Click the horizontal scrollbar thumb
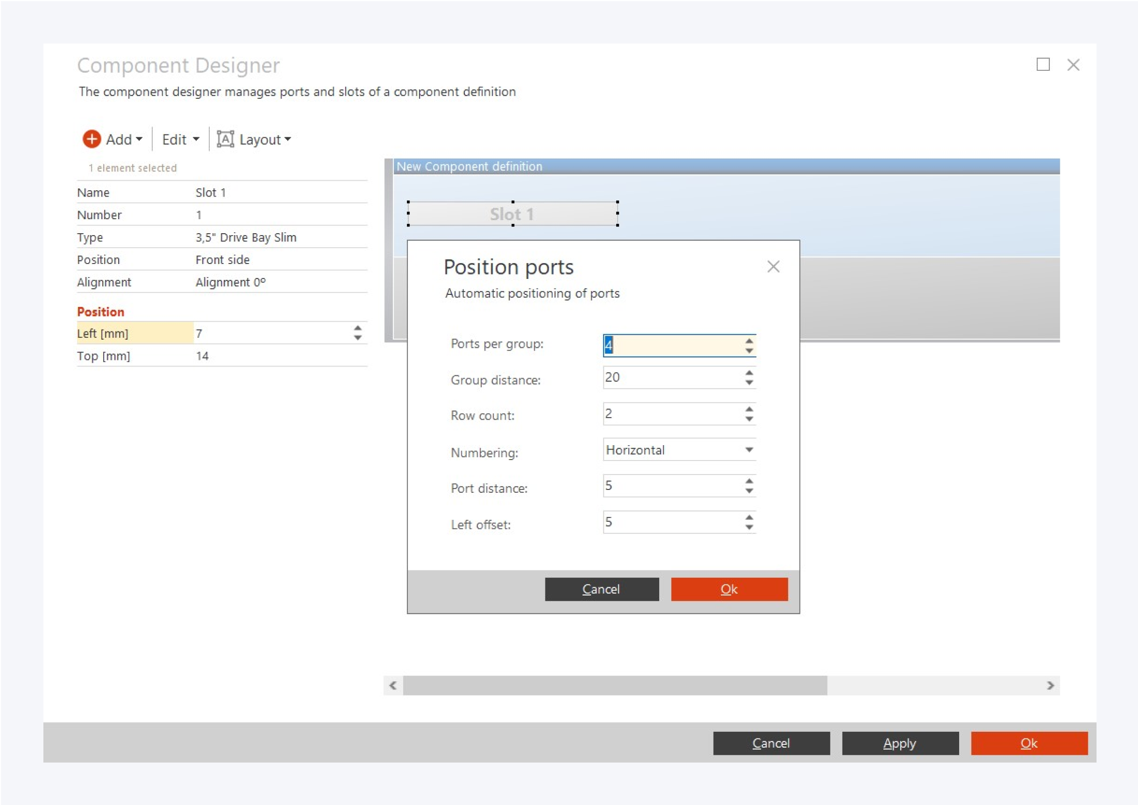This screenshot has width=1138, height=805. (615, 686)
